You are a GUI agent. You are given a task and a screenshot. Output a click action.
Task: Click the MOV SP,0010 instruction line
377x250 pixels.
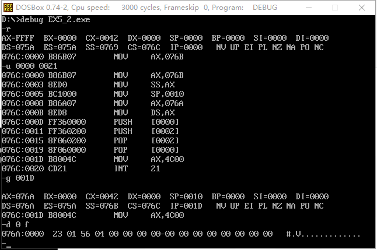pos(93,94)
